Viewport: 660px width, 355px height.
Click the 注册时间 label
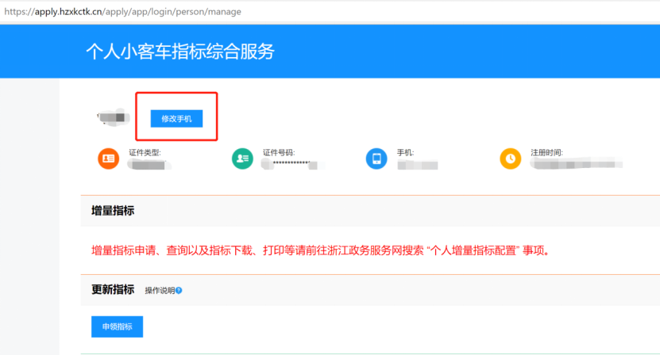(546, 151)
